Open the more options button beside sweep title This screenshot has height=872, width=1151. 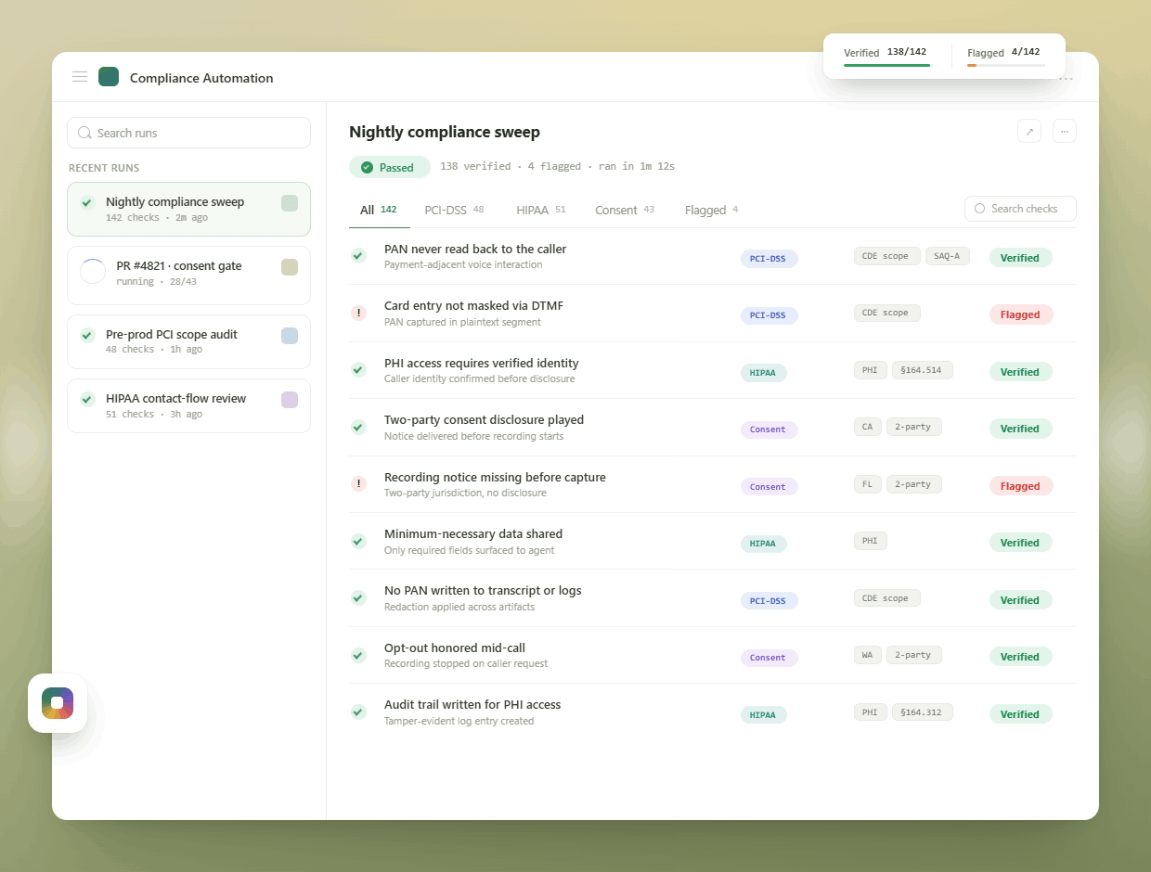click(x=1065, y=132)
